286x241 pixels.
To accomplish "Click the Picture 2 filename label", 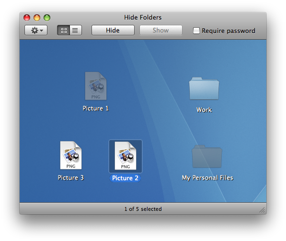I will pyautogui.click(x=125, y=178).
